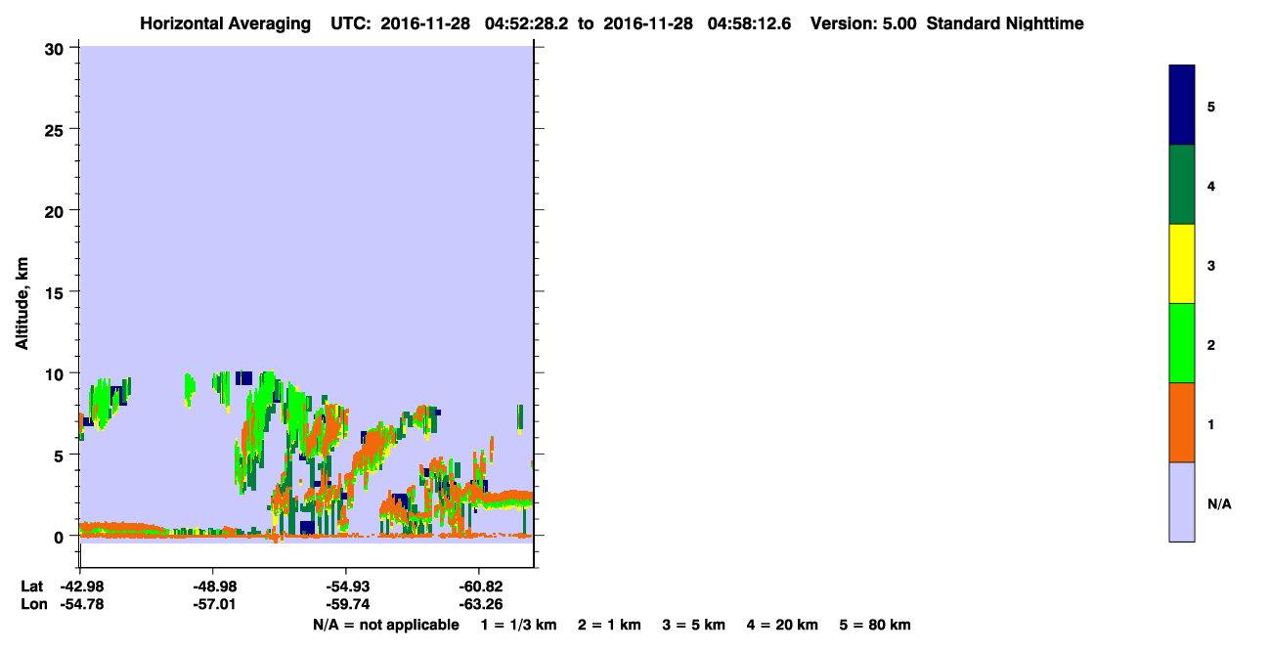Click the yellow color bar segment for 3
1271x652 pixels.
pyautogui.click(x=1181, y=264)
